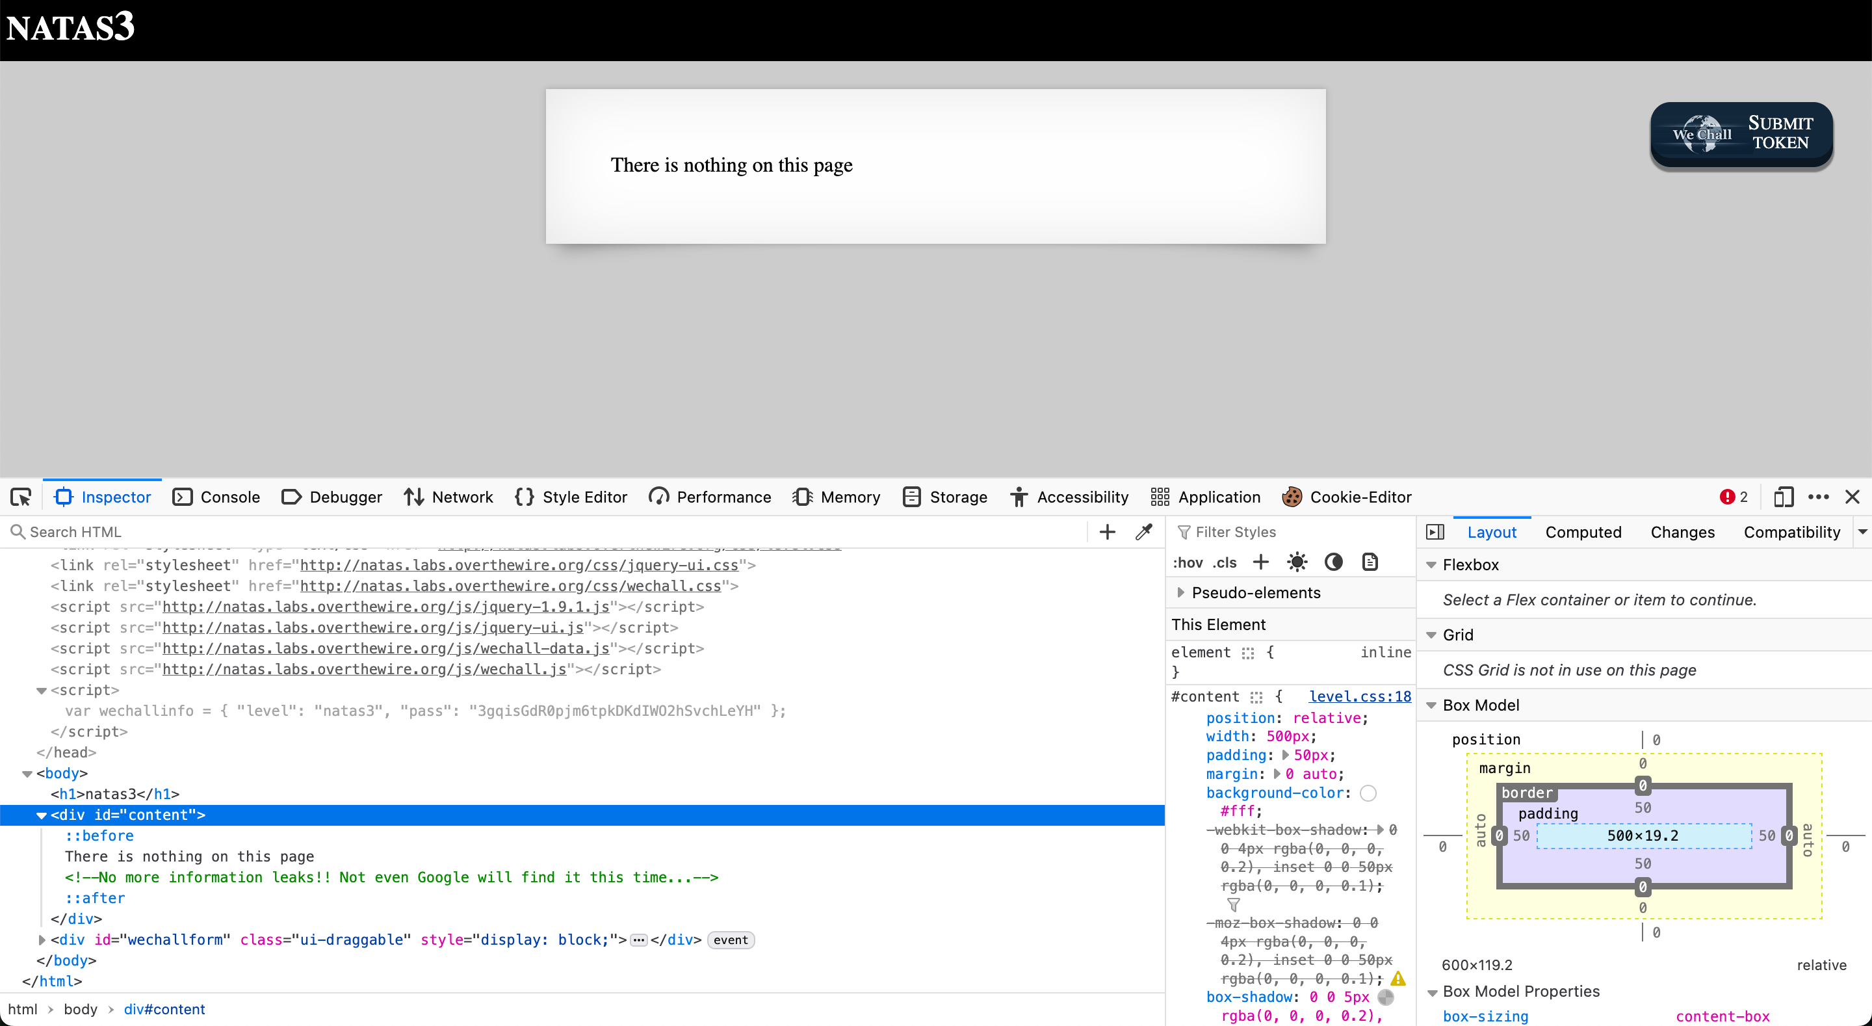Toggle dark color scheme simulation
Viewport: 1872px width, 1026px height.
point(1334,562)
